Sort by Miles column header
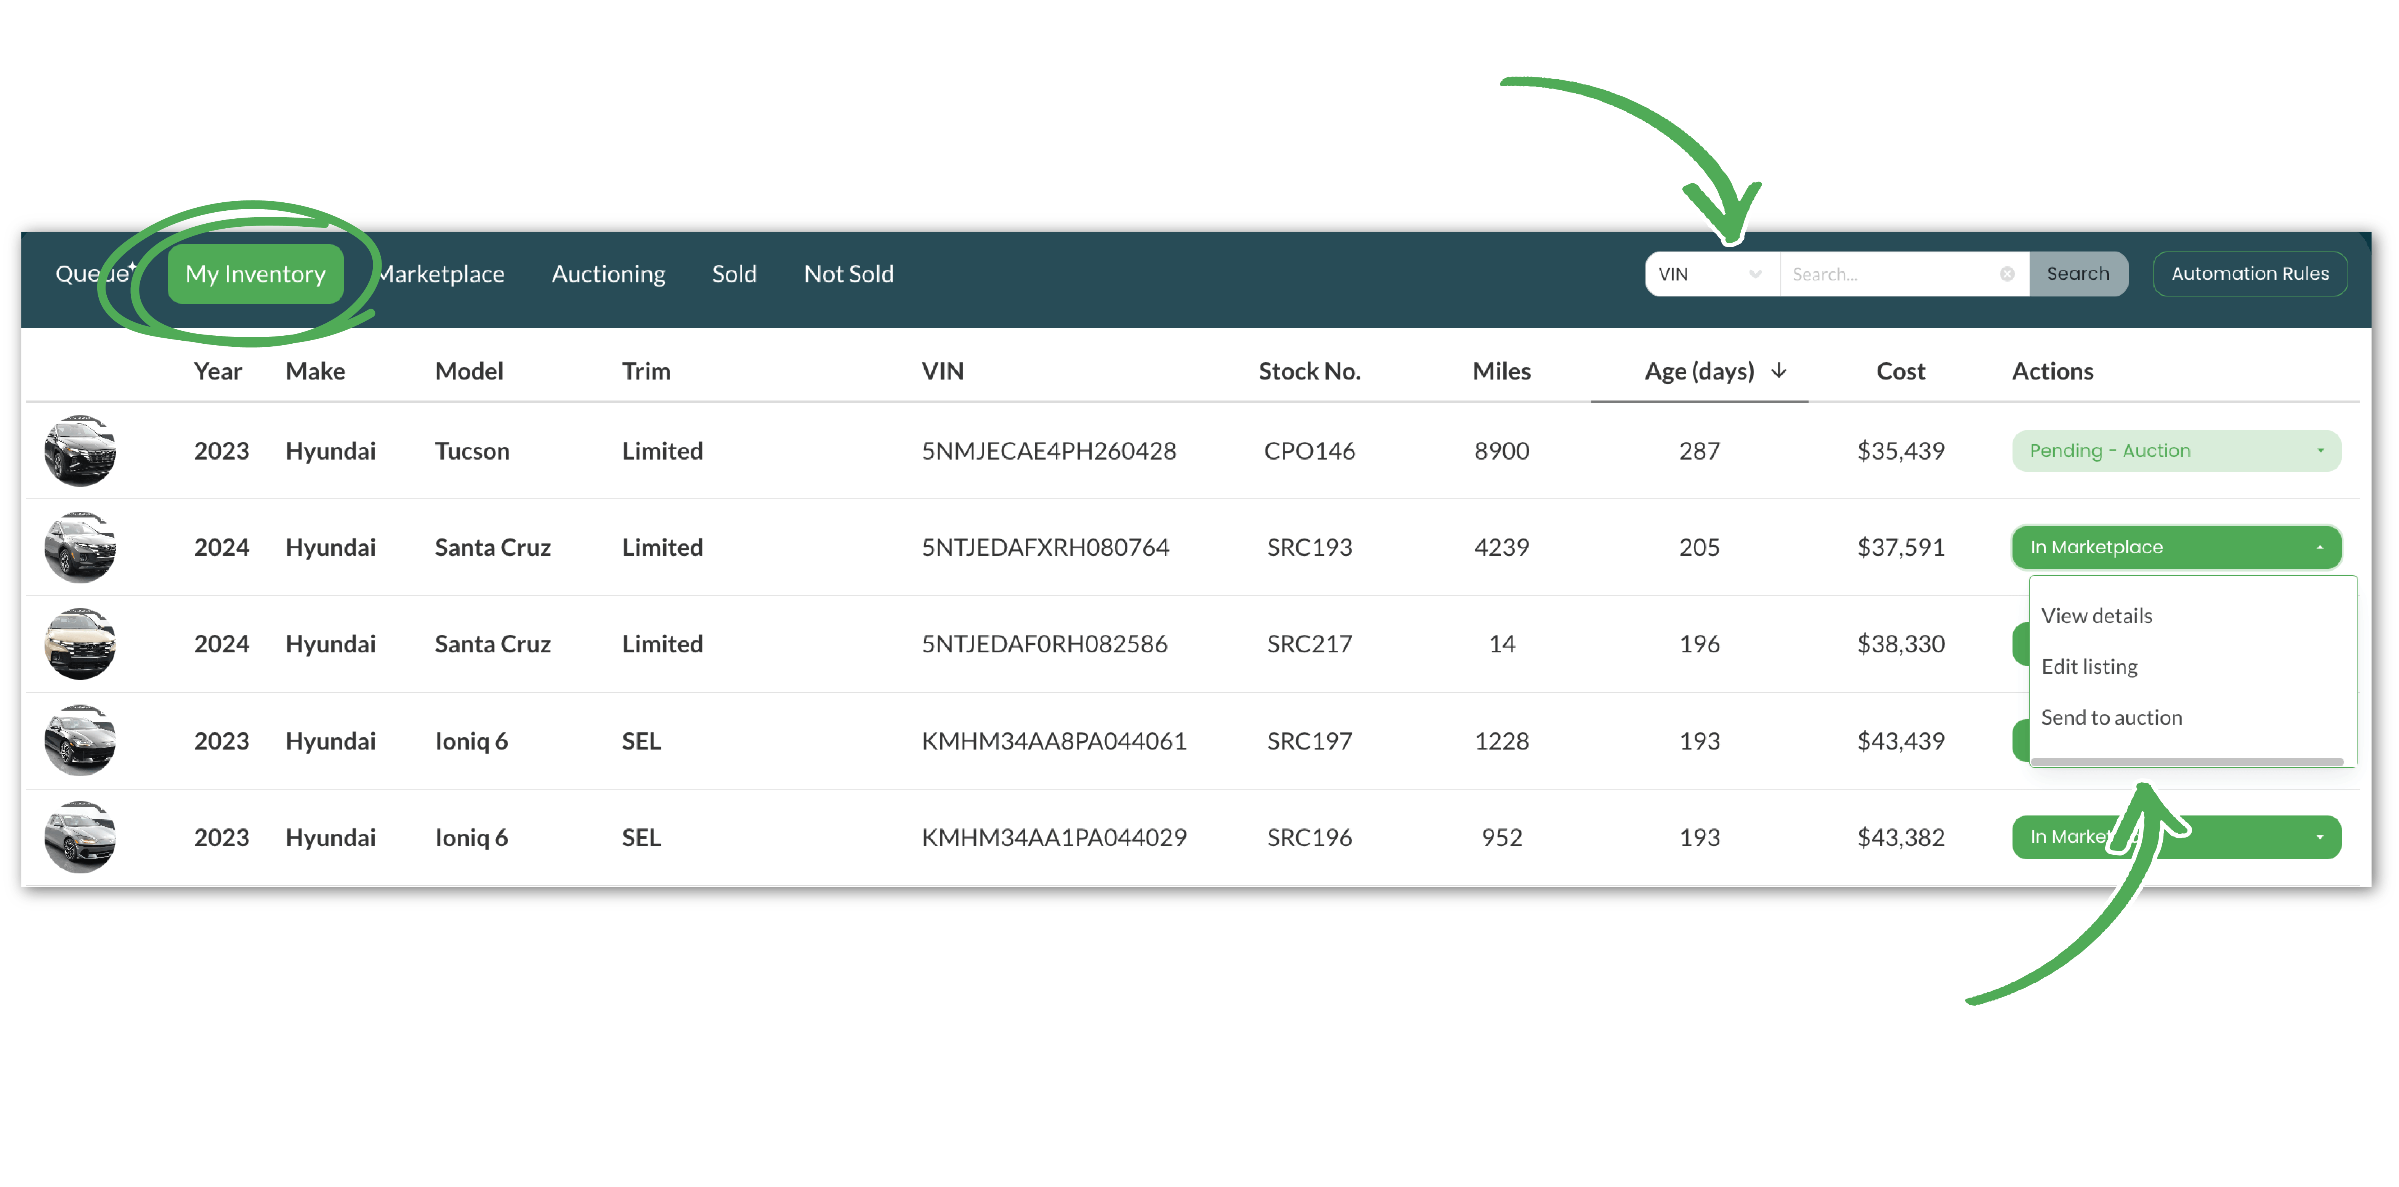 [x=1501, y=372]
